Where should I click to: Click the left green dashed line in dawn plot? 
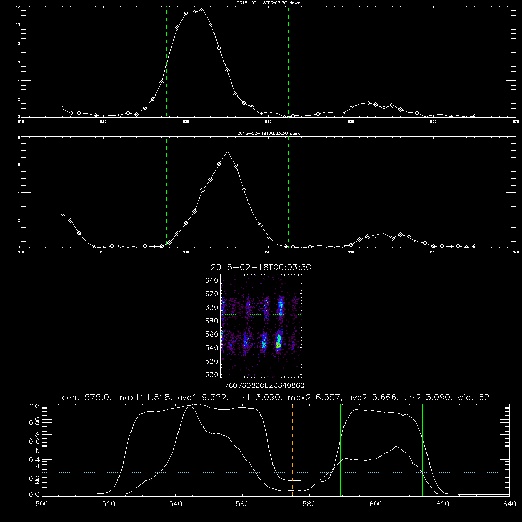166,62
